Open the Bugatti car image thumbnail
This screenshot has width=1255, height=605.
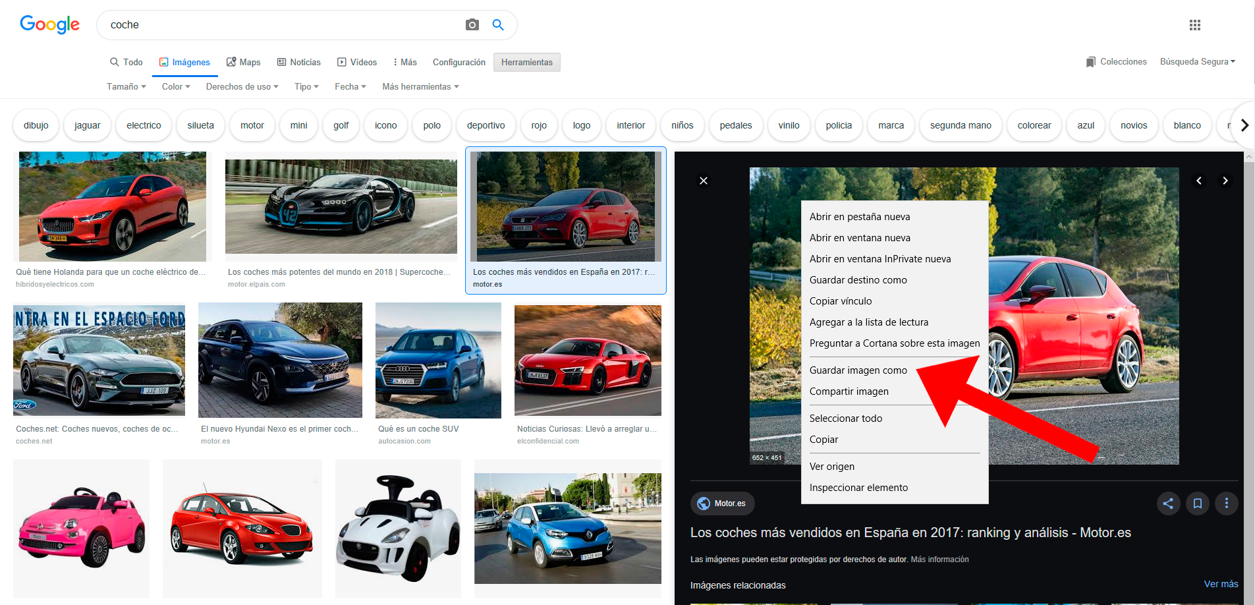tap(341, 206)
